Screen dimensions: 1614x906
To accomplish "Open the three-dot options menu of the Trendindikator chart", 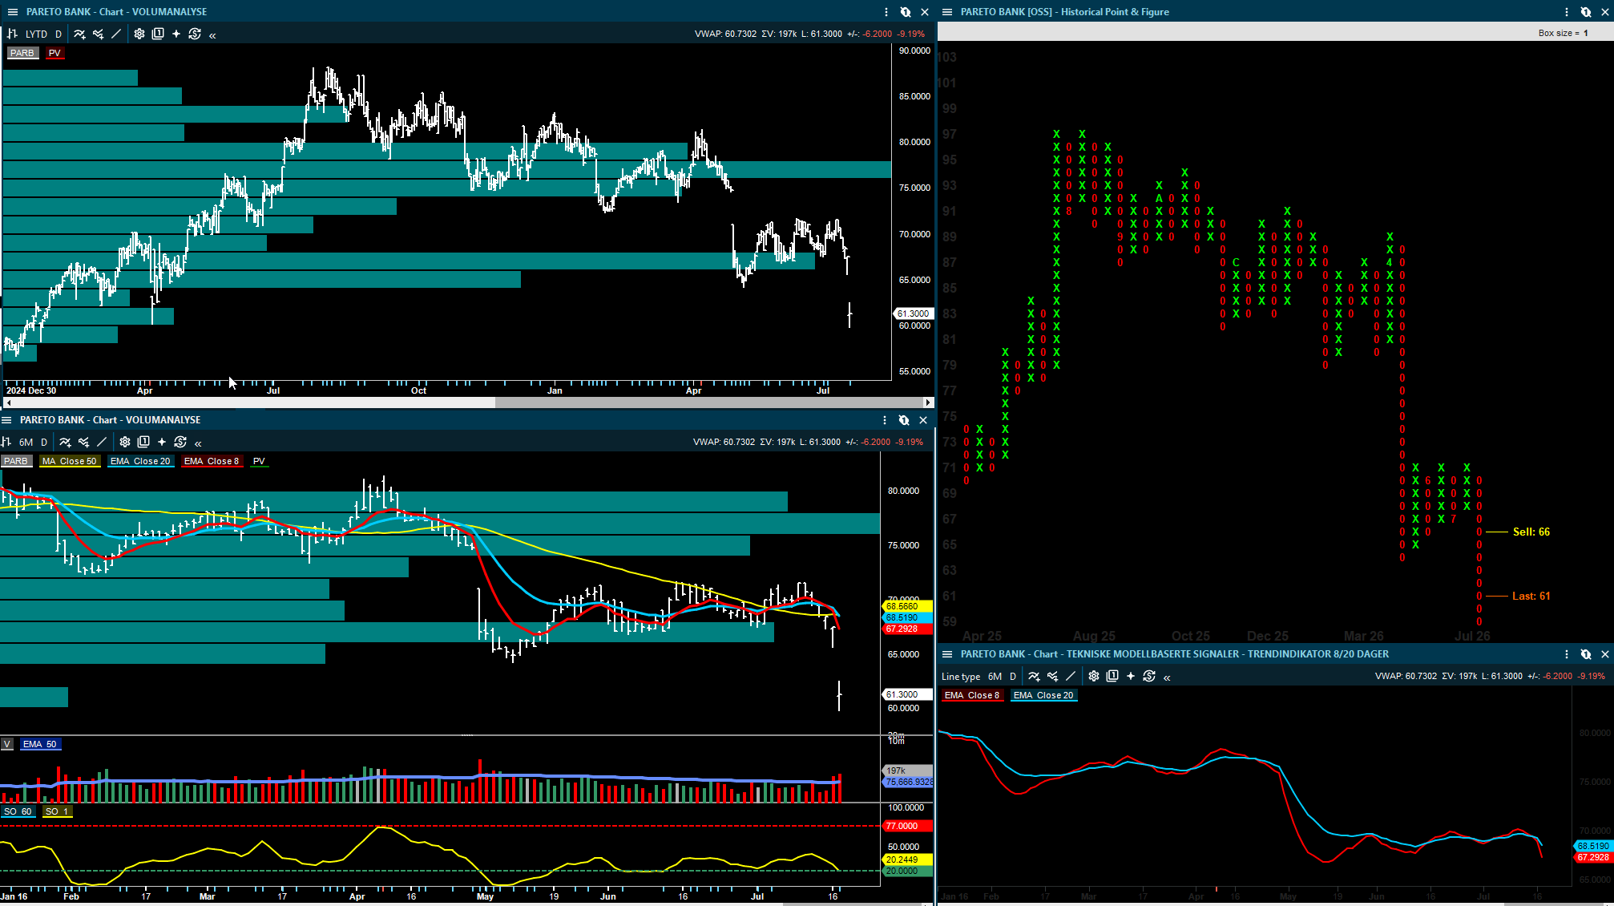I will [x=1567, y=654].
